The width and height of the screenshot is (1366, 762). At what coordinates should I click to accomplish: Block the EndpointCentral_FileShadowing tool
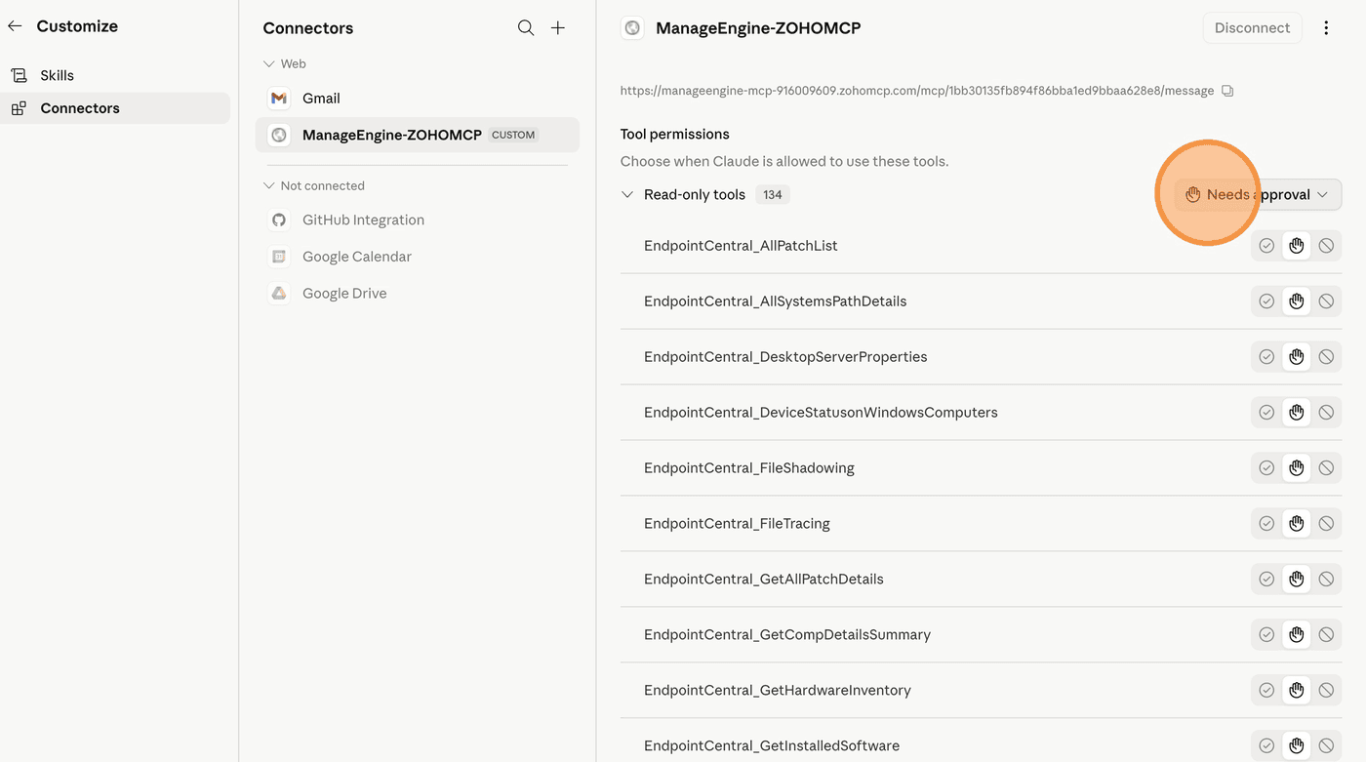[x=1326, y=468]
